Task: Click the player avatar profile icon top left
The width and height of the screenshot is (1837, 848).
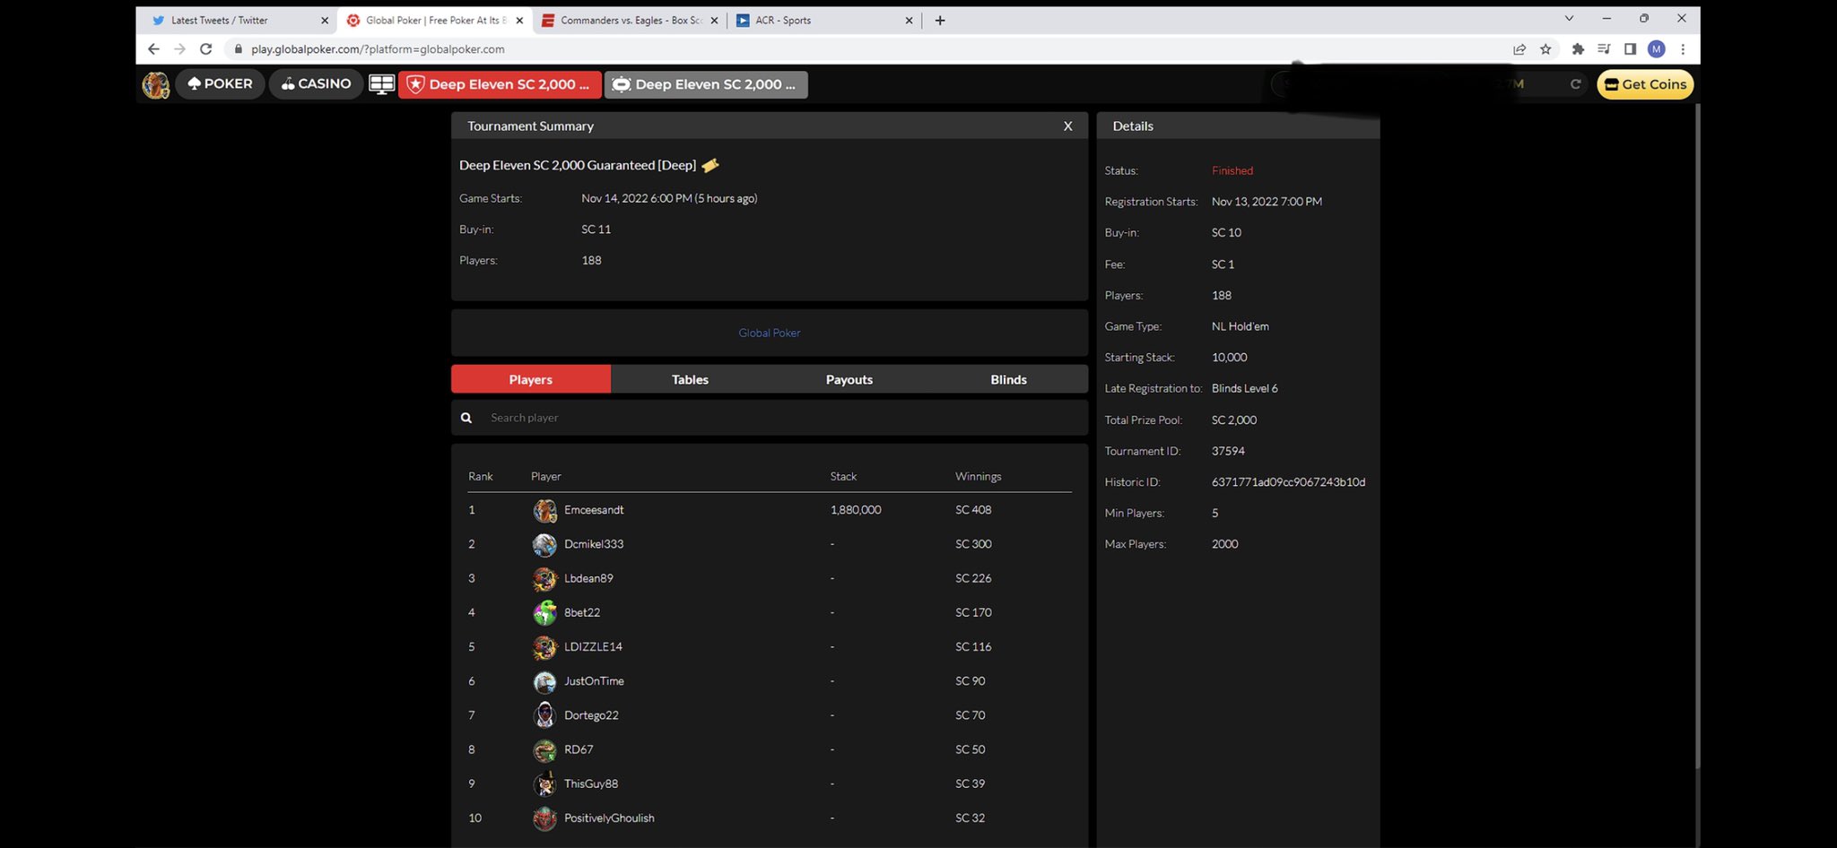Action: [x=155, y=83]
